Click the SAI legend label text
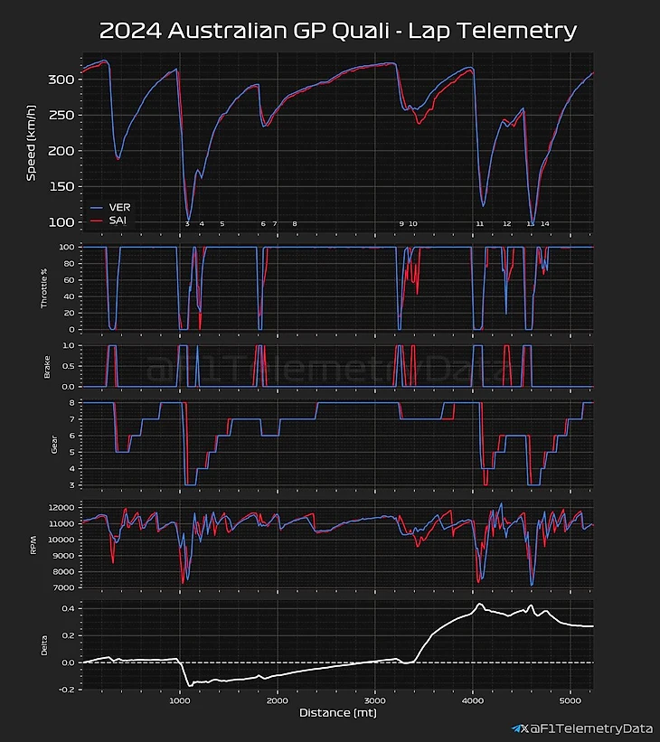 (x=118, y=221)
